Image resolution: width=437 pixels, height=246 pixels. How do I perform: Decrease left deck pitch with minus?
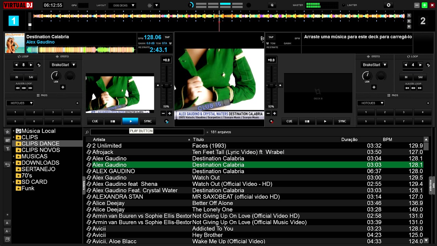(163, 113)
